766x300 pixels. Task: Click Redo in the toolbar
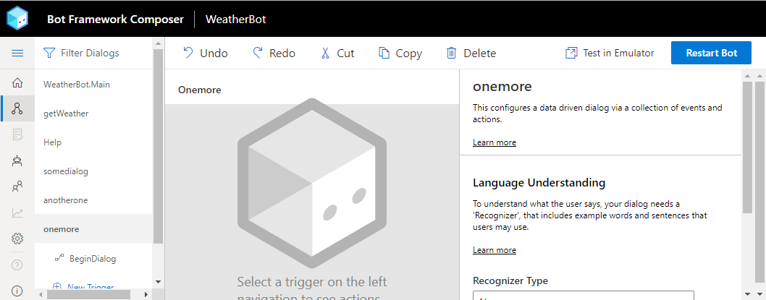tap(274, 53)
